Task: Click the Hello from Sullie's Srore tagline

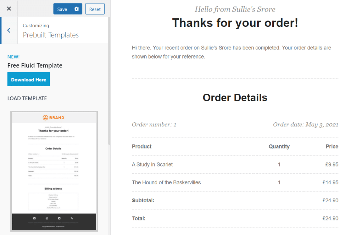Action: point(235,9)
